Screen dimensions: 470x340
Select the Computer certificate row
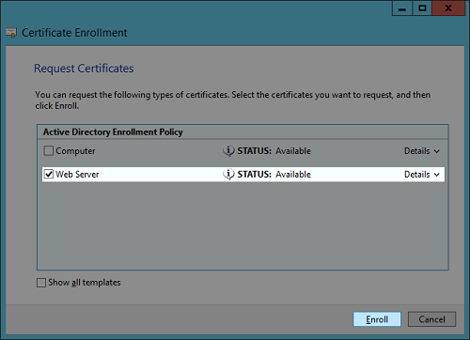pyautogui.click(x=243, y=151)
